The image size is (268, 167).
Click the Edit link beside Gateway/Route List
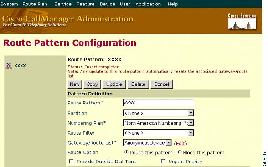tap(180, 143)
